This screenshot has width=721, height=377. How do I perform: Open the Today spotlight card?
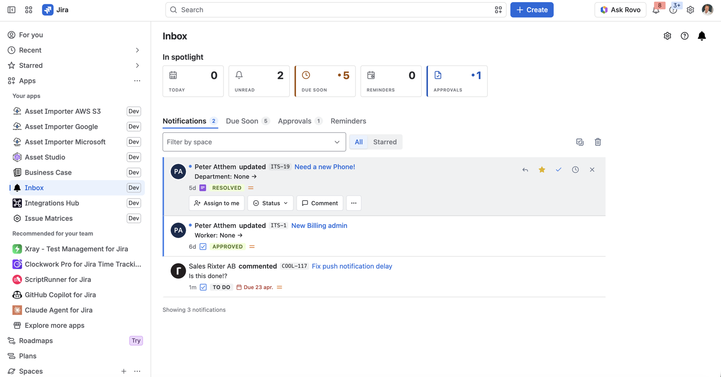(193, 81)
